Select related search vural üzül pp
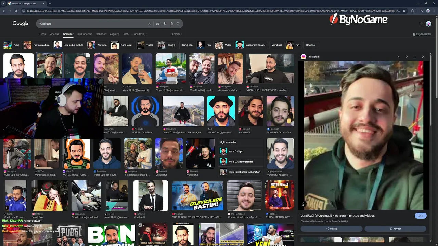The image size is (438, 246). tap(241, 151)
